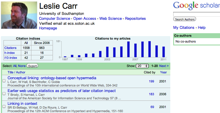The height and width of the screenshot is (113, 220).
Task: Click the Search Authors button
Action: click(x=185, y=19)
